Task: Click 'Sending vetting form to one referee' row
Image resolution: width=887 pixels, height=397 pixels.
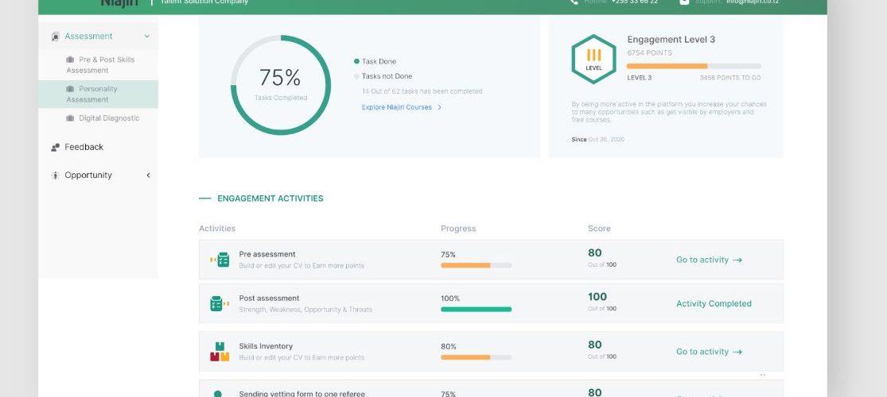Action: (x=491, y=390)
